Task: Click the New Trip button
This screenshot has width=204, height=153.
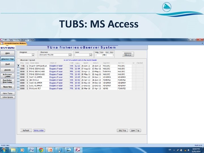Action: tap(135, 131)
